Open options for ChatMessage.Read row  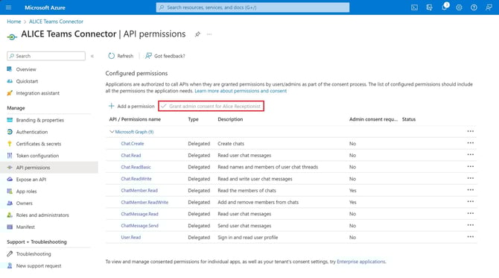pos(471,213)
